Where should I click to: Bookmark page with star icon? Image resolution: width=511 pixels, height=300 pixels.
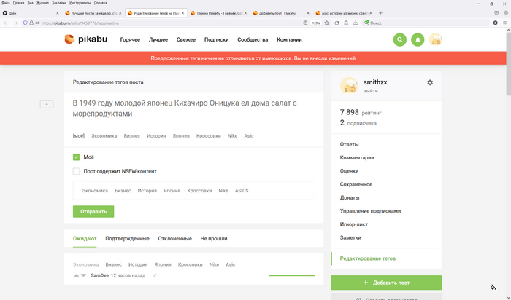[x=326, y=23]
